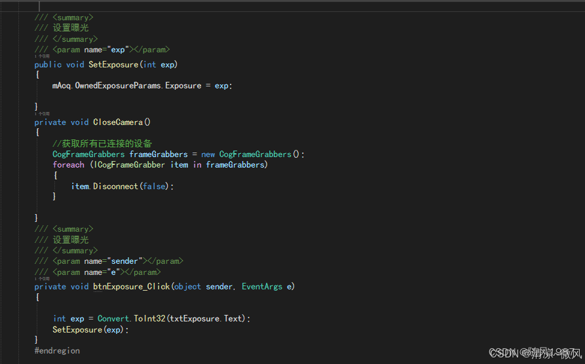This screenshot has width=585, height=364.
Task: Click the SetExposure(exp) call inside btnExposure_Click
Action: click(88, 330)
